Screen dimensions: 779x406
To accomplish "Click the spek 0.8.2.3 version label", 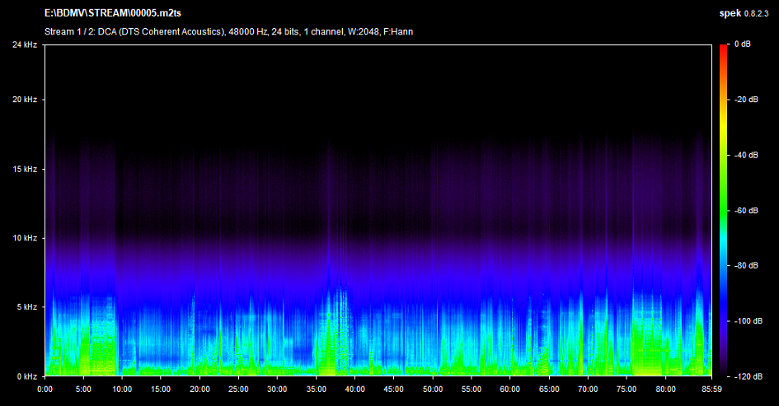I will [745, 14].
